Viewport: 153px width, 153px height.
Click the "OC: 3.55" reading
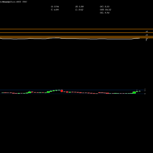(105, 7)
